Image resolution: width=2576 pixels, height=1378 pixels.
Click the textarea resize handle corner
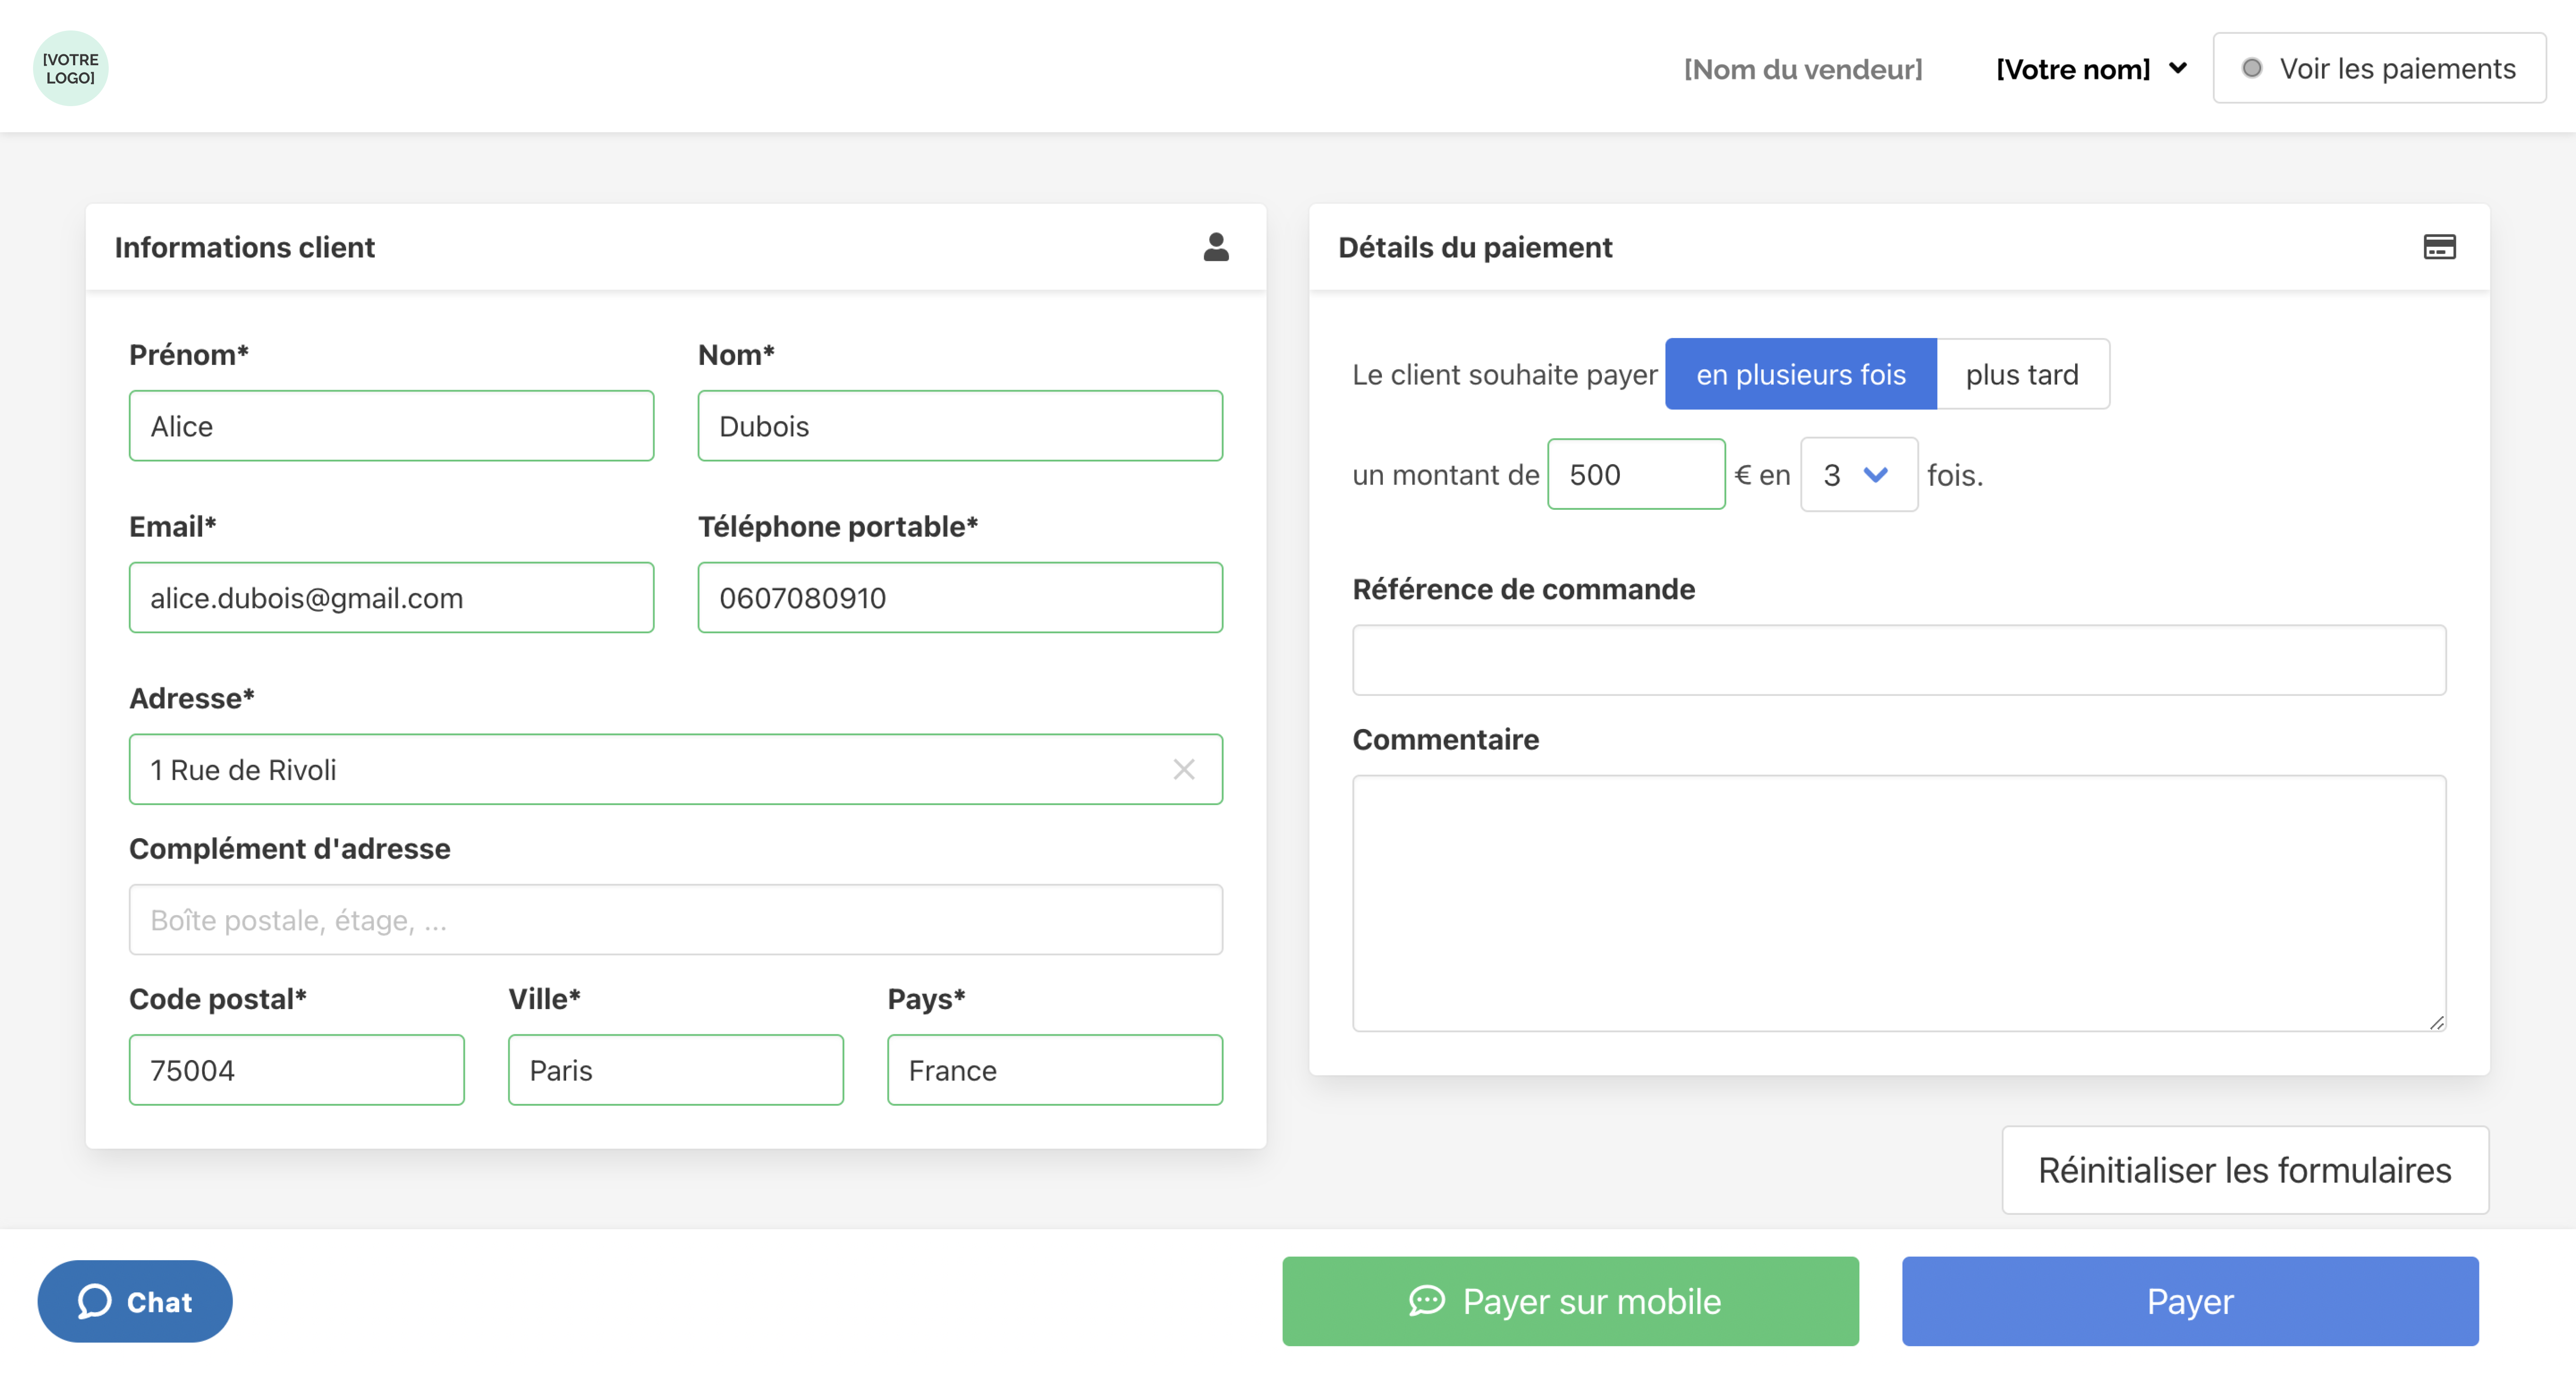point(2437,1022)
